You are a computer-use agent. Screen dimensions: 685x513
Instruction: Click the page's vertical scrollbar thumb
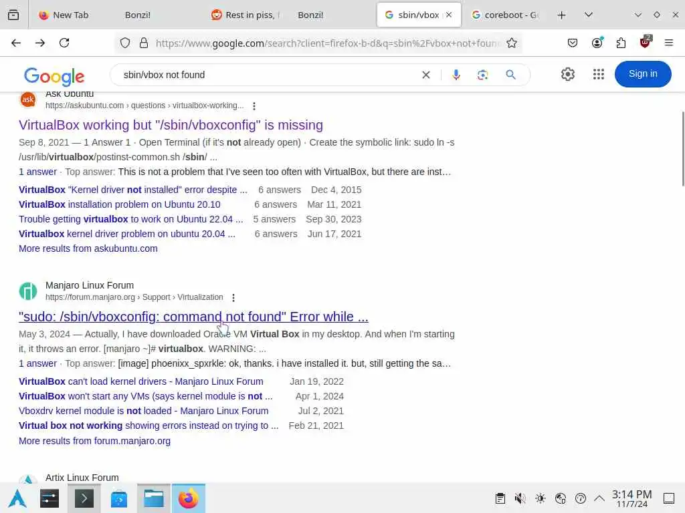682,149
